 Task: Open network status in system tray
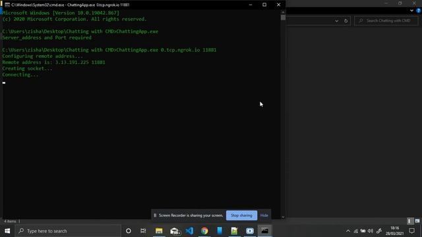click(356, 231)
